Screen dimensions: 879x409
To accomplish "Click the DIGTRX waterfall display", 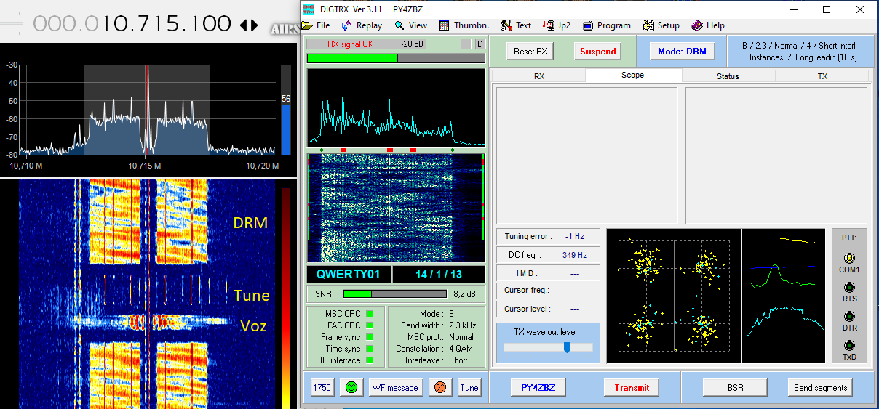I will [x=395, y=208].
